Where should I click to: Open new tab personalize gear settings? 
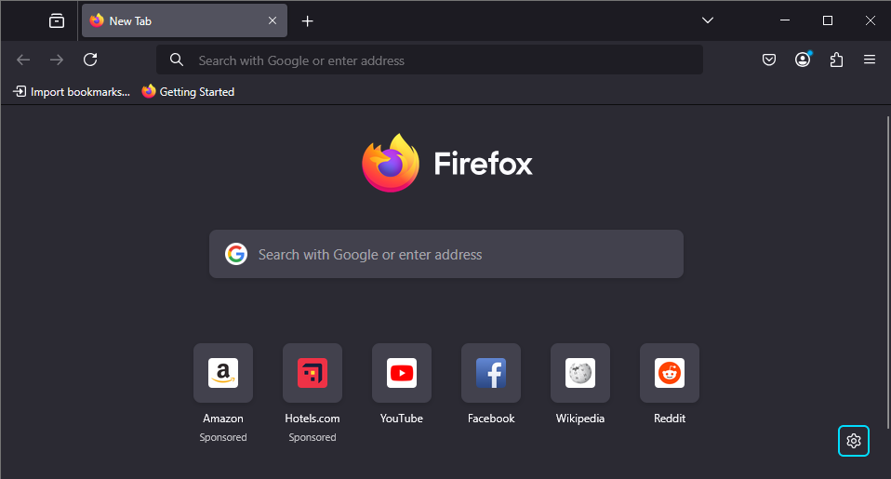tap(854, 440)
